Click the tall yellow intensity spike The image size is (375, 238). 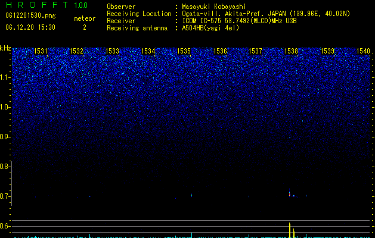290,230
